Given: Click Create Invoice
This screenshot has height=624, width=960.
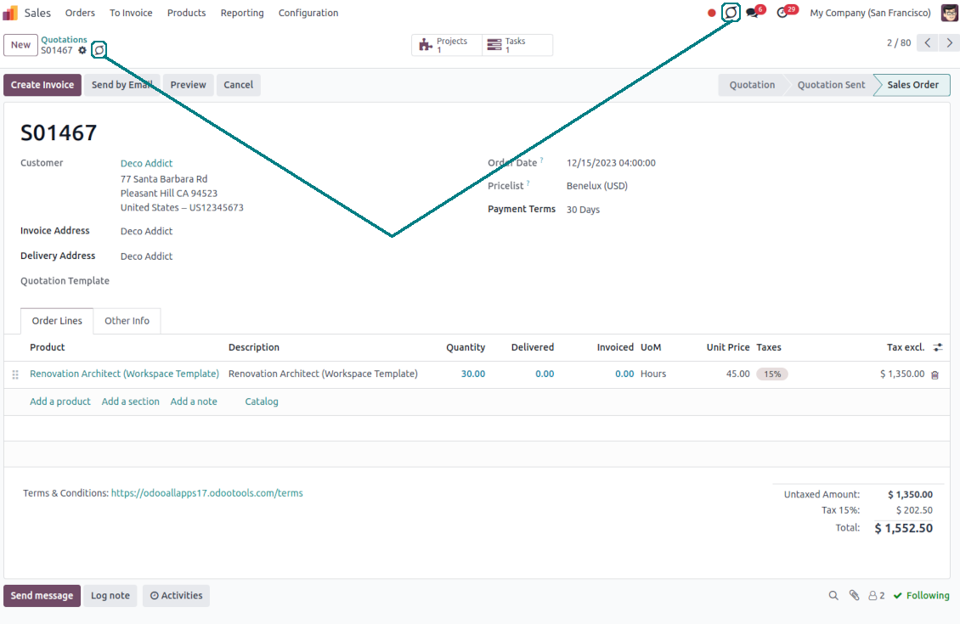Looking at the screenshot, I should 42,84.
